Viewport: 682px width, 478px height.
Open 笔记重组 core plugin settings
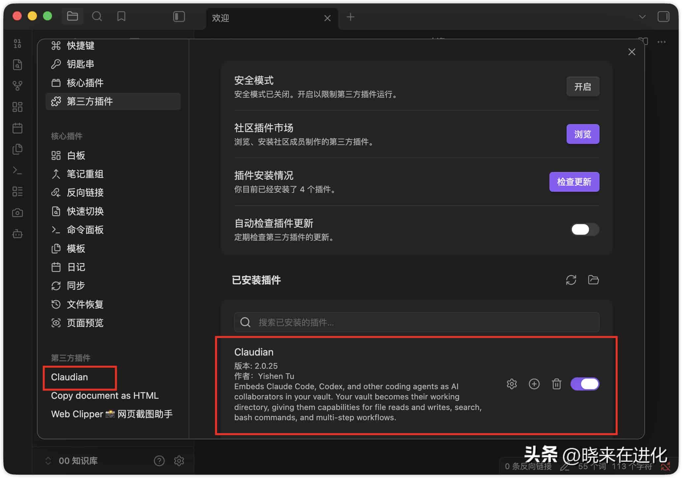113,174
